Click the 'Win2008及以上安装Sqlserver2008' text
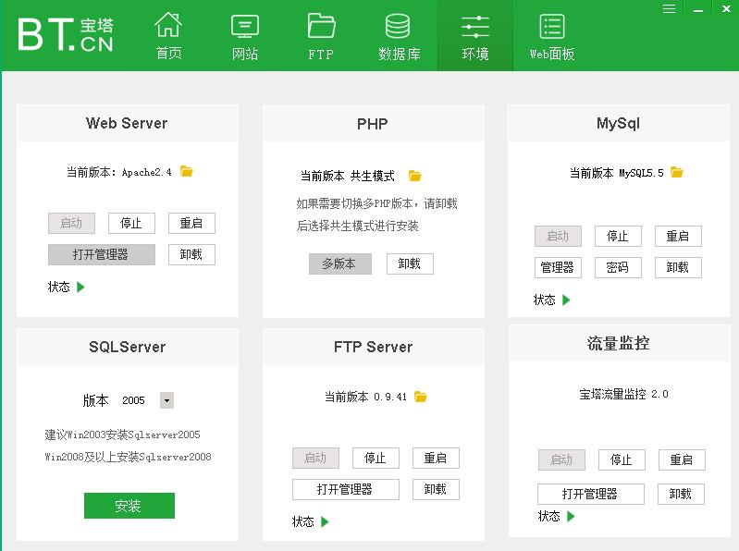The image size is (739, 551). 129,457
